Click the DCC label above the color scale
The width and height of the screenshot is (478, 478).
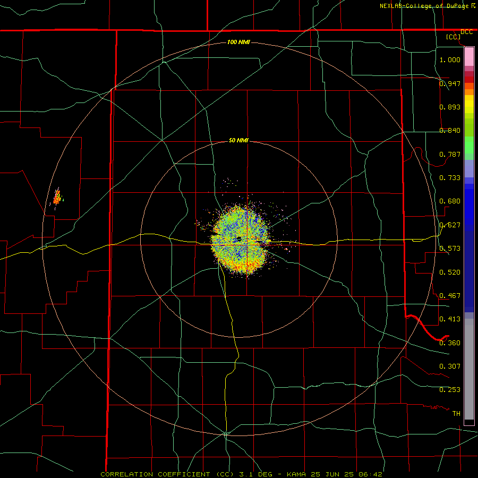click(x=466, y=32)
